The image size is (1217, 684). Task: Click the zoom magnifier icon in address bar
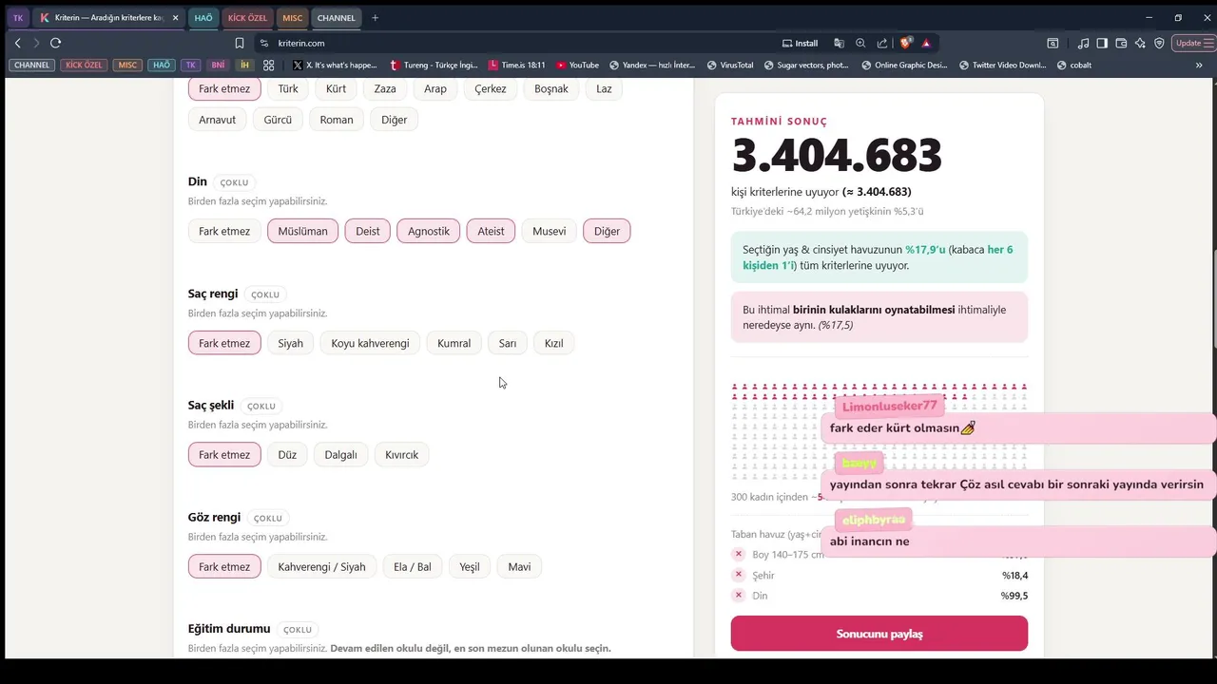[x=860, y=43]
